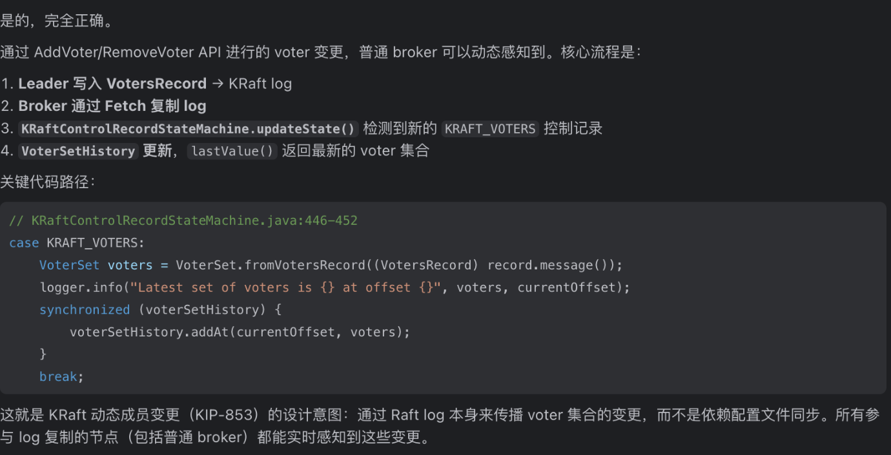Screen dimensions: 891x455
Task: Click the '关键代码路径' heading text
Action: pos(46,182)
